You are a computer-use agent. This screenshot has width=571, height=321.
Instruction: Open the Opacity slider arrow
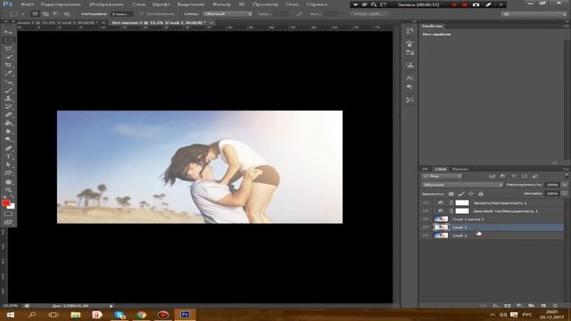click(x=565, y=185)
